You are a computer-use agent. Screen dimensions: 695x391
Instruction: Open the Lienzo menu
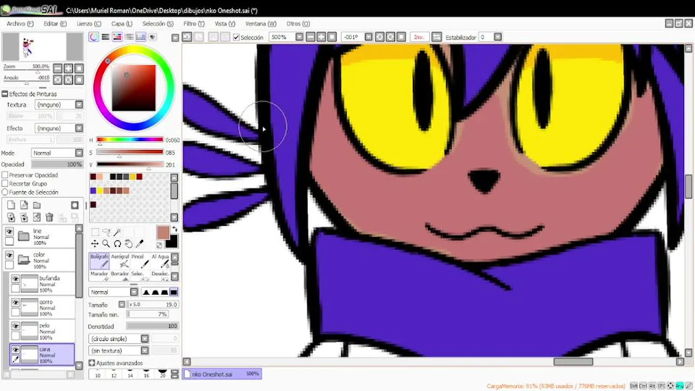coord(89,23)
